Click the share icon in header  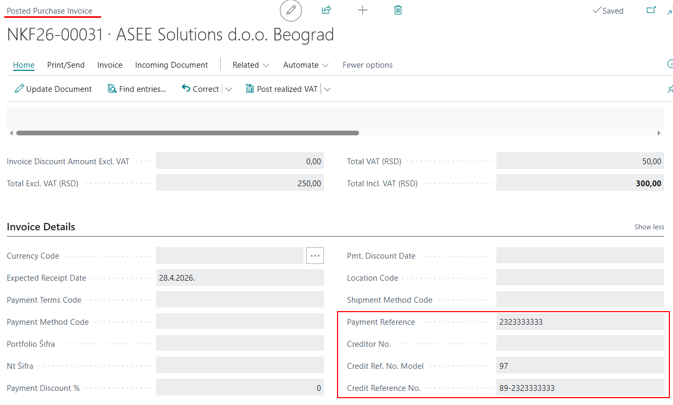tap(326, 10)
